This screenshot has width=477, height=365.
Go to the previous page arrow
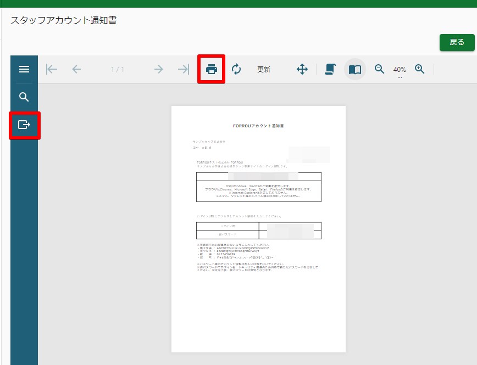pos(77,69)
